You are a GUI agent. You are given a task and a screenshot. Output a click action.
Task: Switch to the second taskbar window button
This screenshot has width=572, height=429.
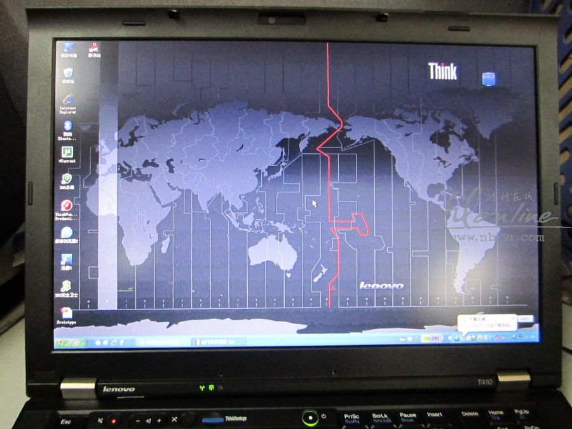219,342
